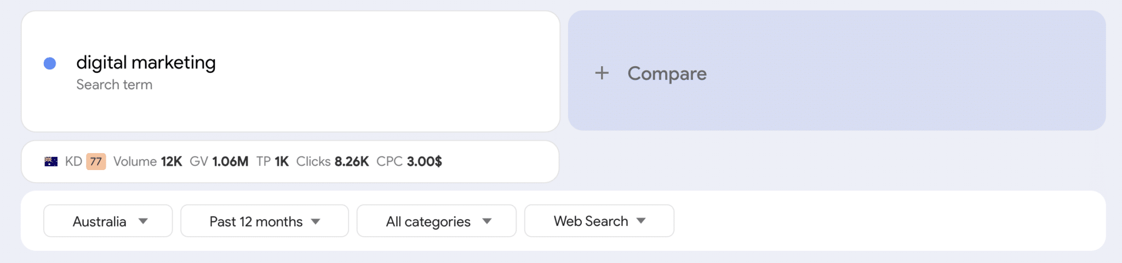
Task: Click the arrow in Australia dropdown
Action: coord(143,221)
